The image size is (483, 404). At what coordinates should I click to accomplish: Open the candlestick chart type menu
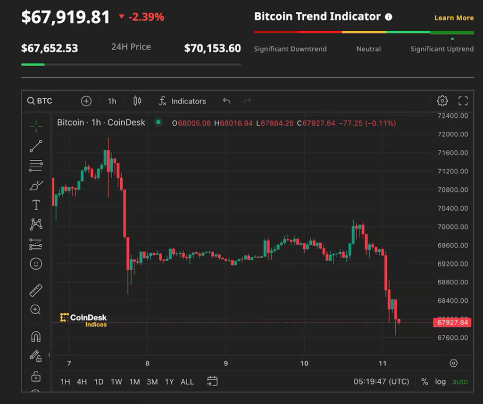(137, 101)
